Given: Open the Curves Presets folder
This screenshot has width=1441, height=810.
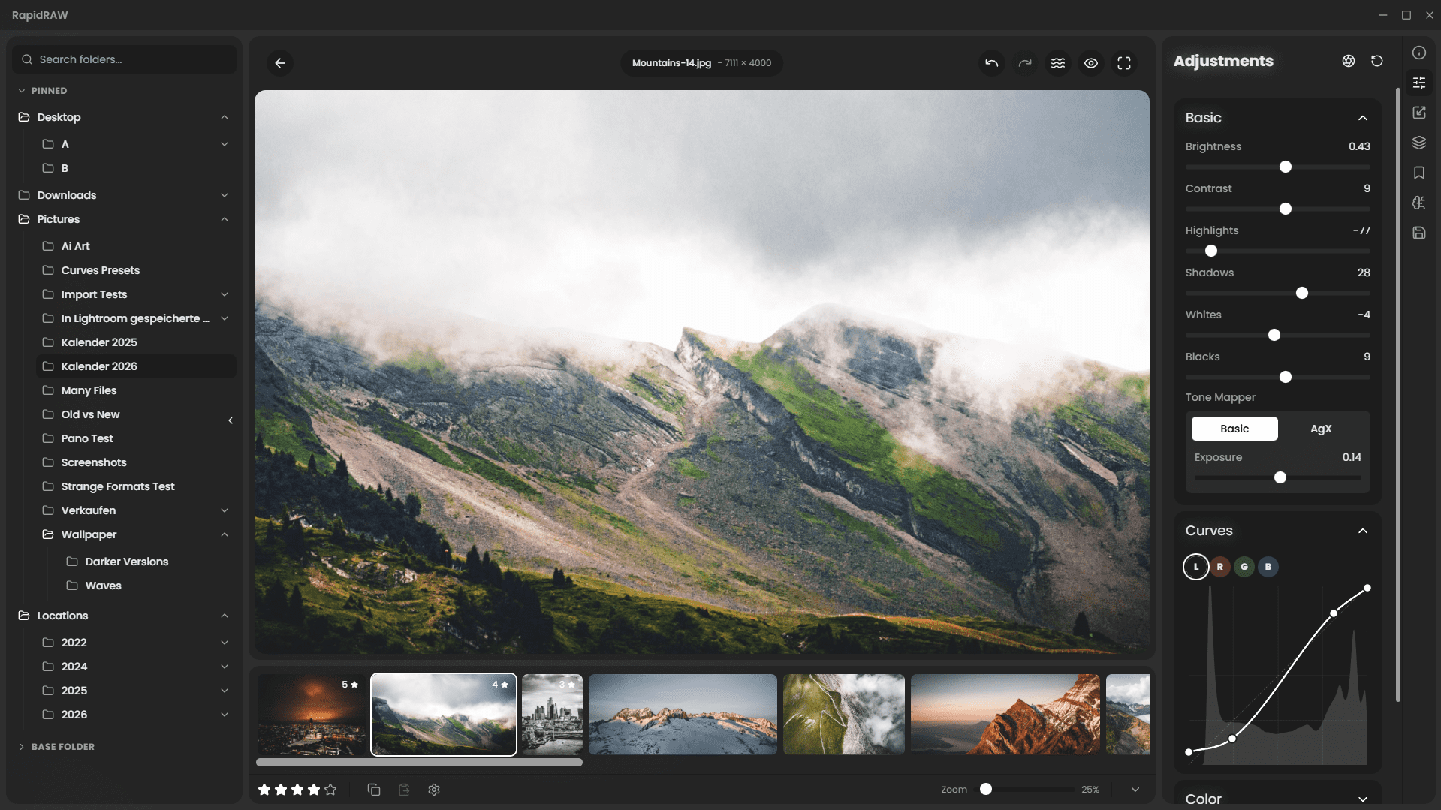Looking at the screenshot, I should pos(101,270).
